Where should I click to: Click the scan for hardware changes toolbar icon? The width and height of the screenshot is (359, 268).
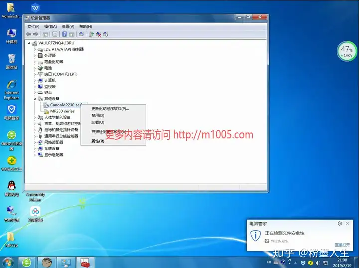pos(81,34)
